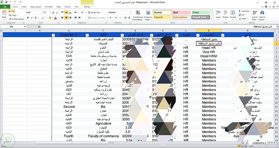Screen dimensions: 279x148
Task: Open the Find & Select binoculars menu
Action: 262,15
